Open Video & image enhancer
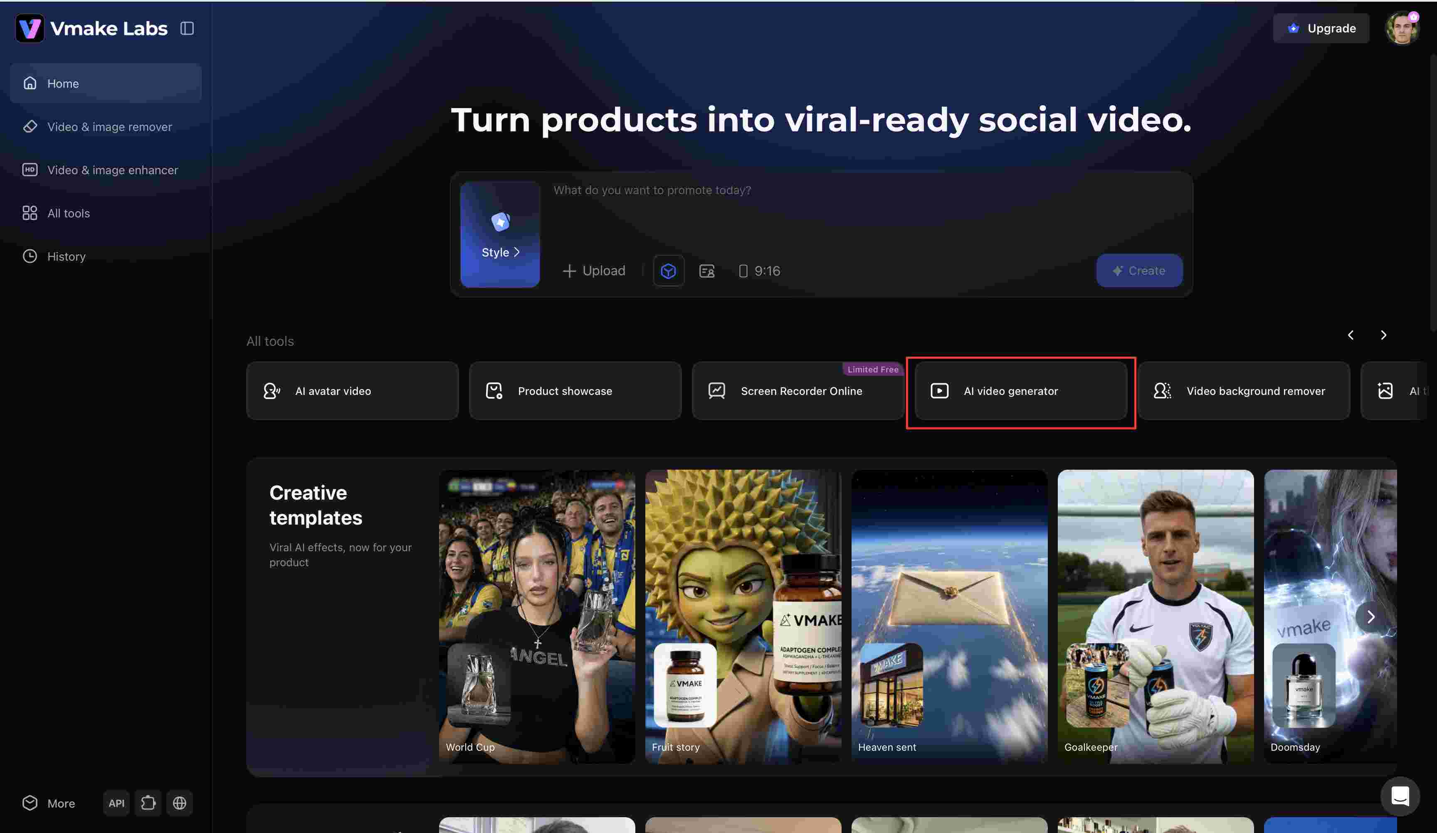Image resolution: width=1437 pixels, height=833 pixels. (x=106, y=170)
